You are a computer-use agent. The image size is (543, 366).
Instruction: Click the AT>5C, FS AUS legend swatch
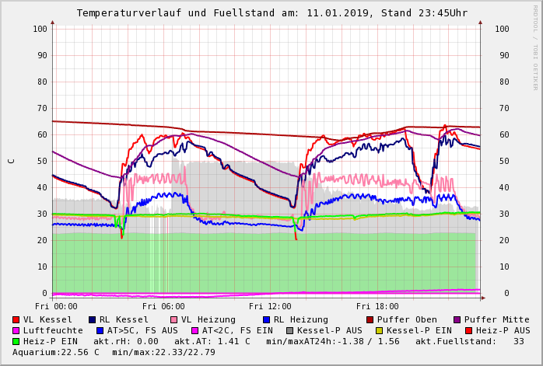(100, 331)
